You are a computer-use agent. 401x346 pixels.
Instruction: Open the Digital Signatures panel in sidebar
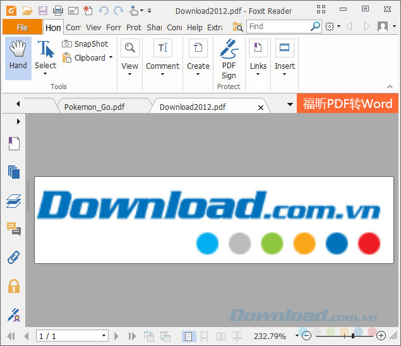click(x=14, y=315)
